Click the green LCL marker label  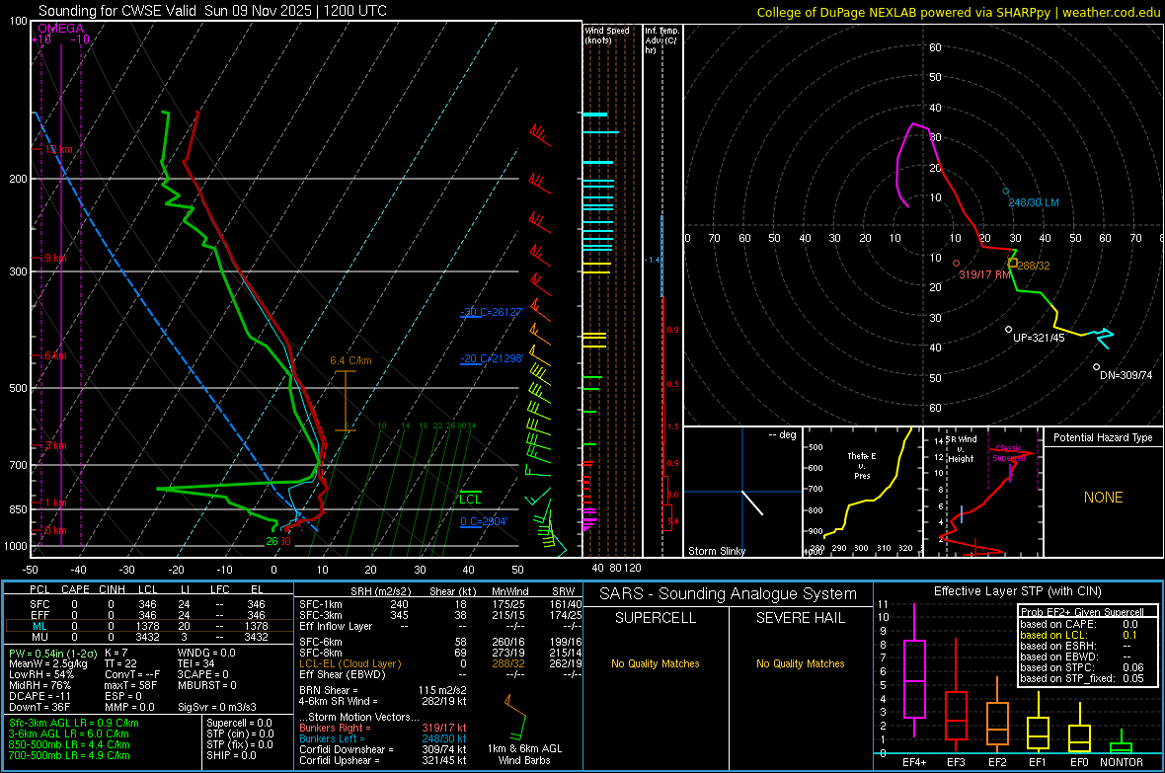(x=470, y=500)
